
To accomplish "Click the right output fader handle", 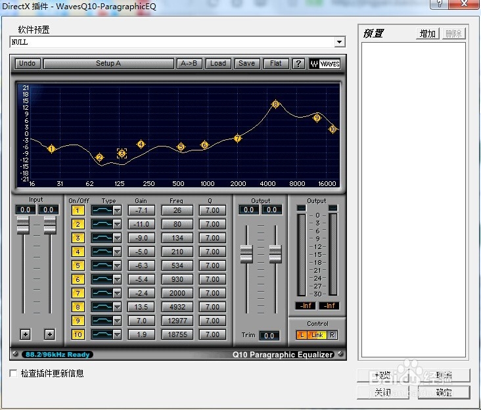I will tap(275, 254).
